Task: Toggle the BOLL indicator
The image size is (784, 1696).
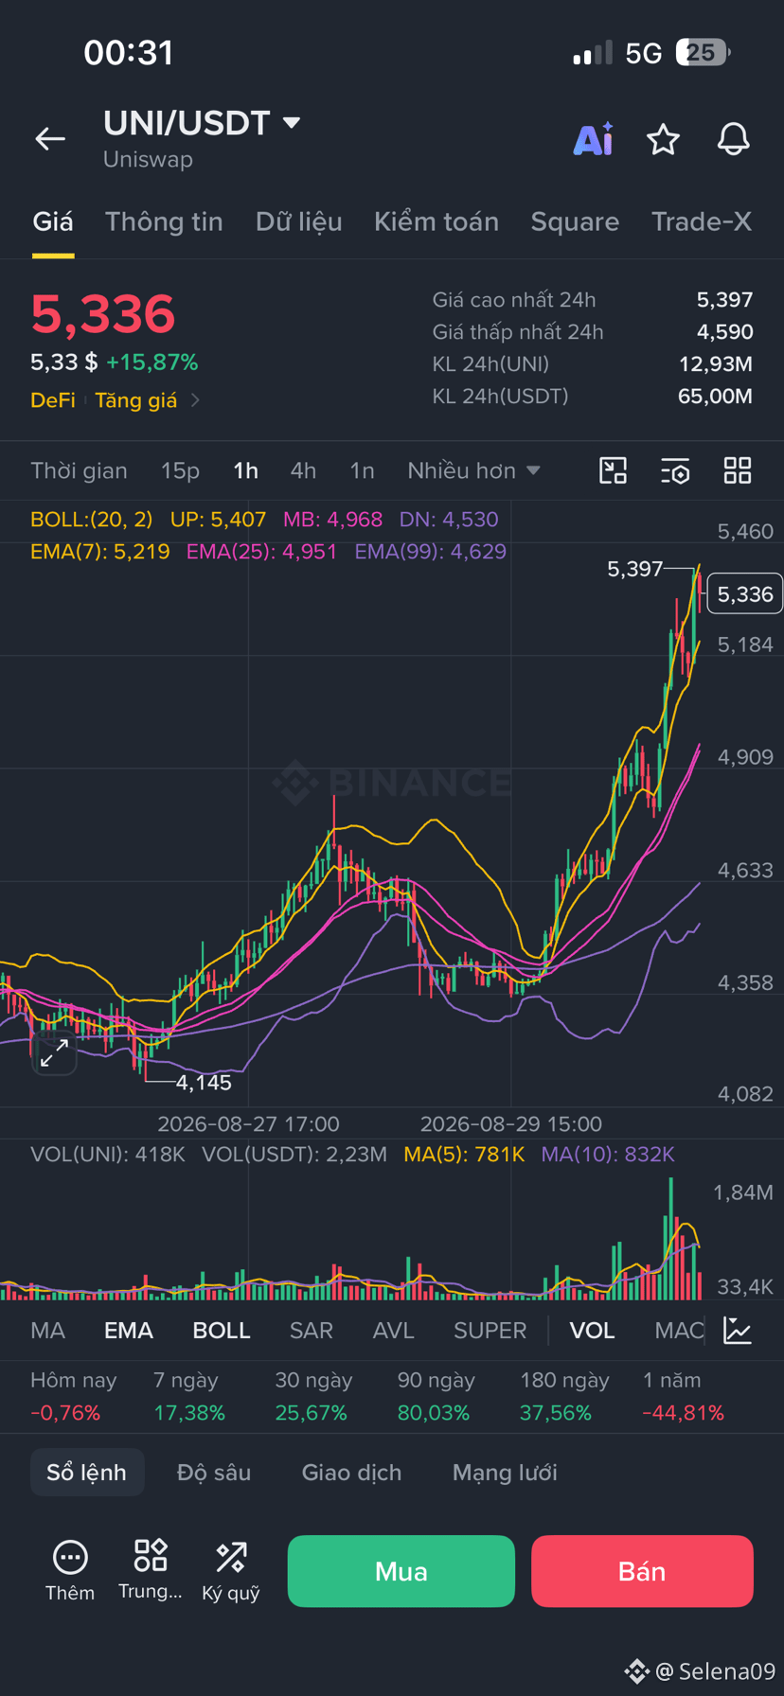Action: click(222, 1330)
